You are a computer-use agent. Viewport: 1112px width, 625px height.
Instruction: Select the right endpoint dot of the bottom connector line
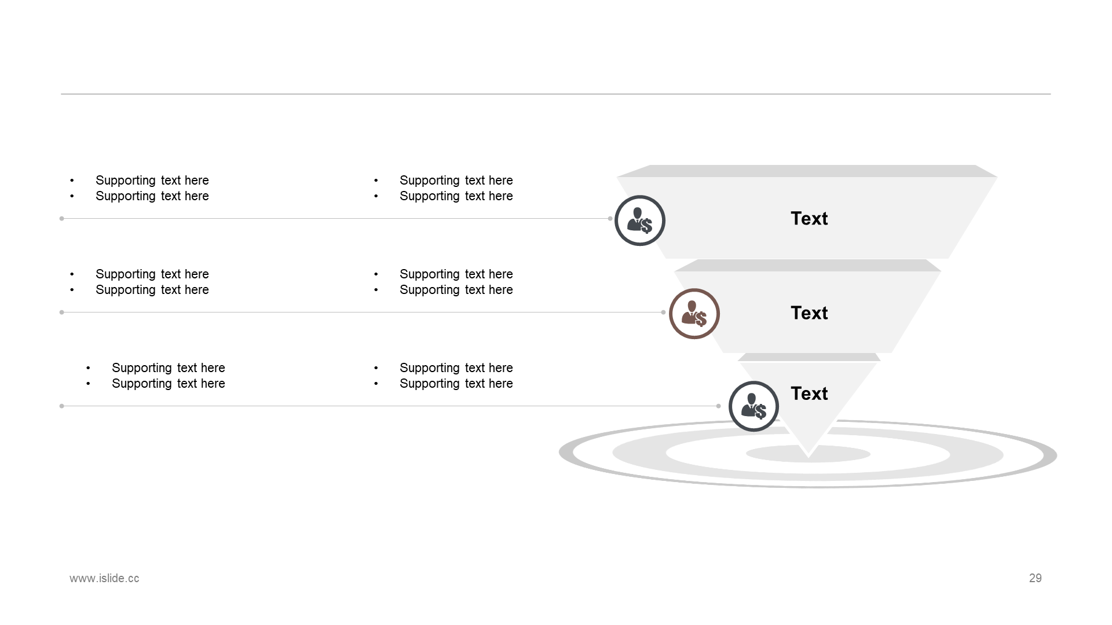pos(718,406)
